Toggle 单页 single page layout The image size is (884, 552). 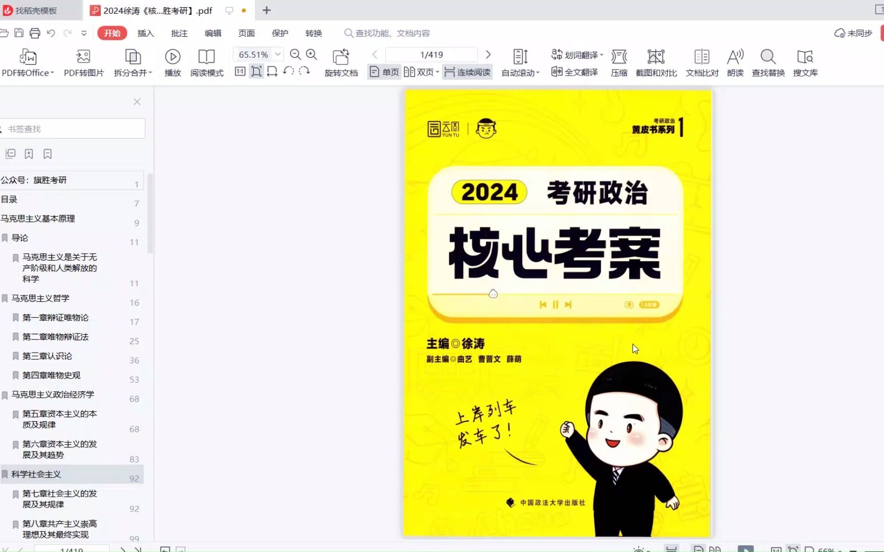click(x=384, y=72)
